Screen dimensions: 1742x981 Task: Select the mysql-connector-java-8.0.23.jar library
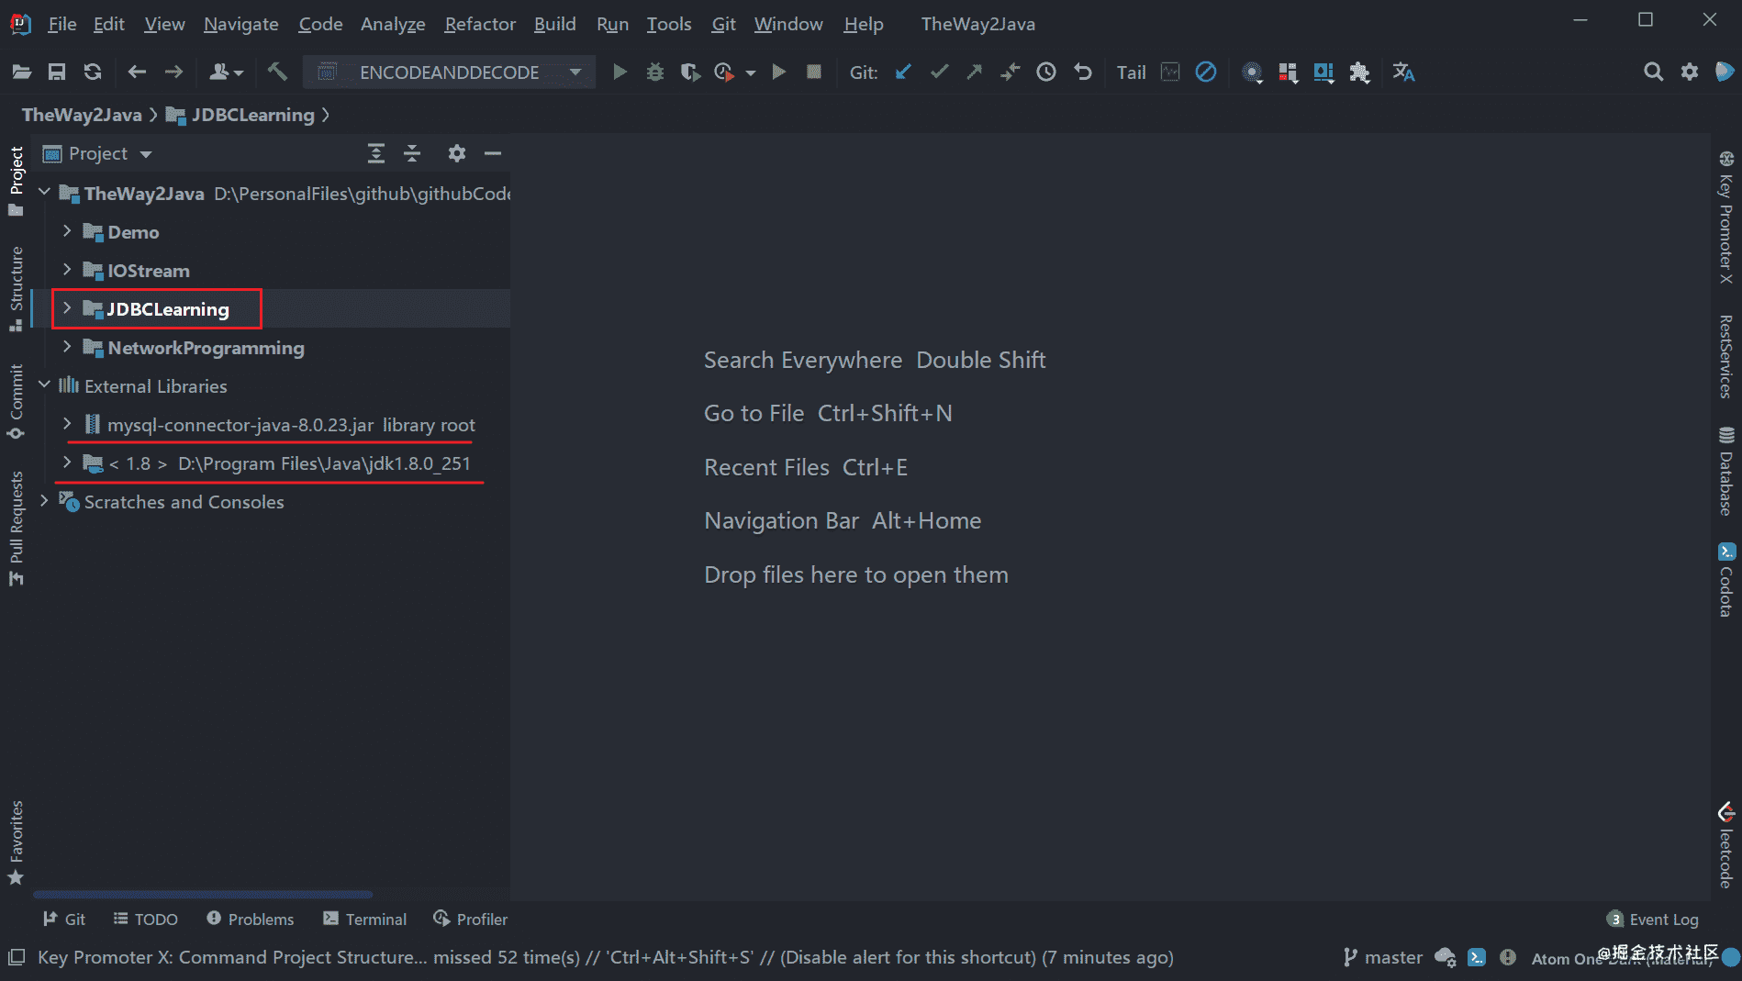point(240,425)
